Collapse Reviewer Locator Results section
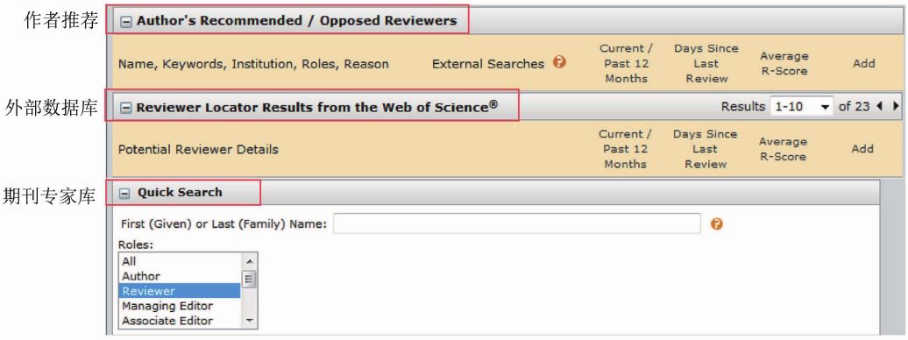908x340 pixels. point(125,108)
